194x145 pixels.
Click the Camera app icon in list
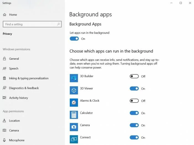(x=74, y=127)
